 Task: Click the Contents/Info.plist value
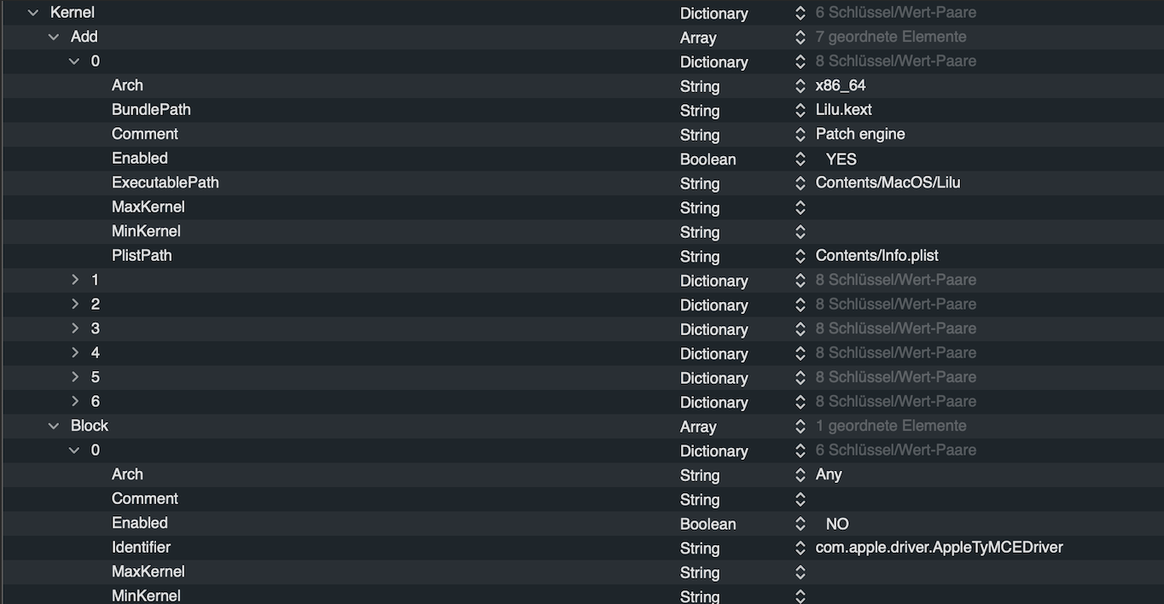pos(876,256)
